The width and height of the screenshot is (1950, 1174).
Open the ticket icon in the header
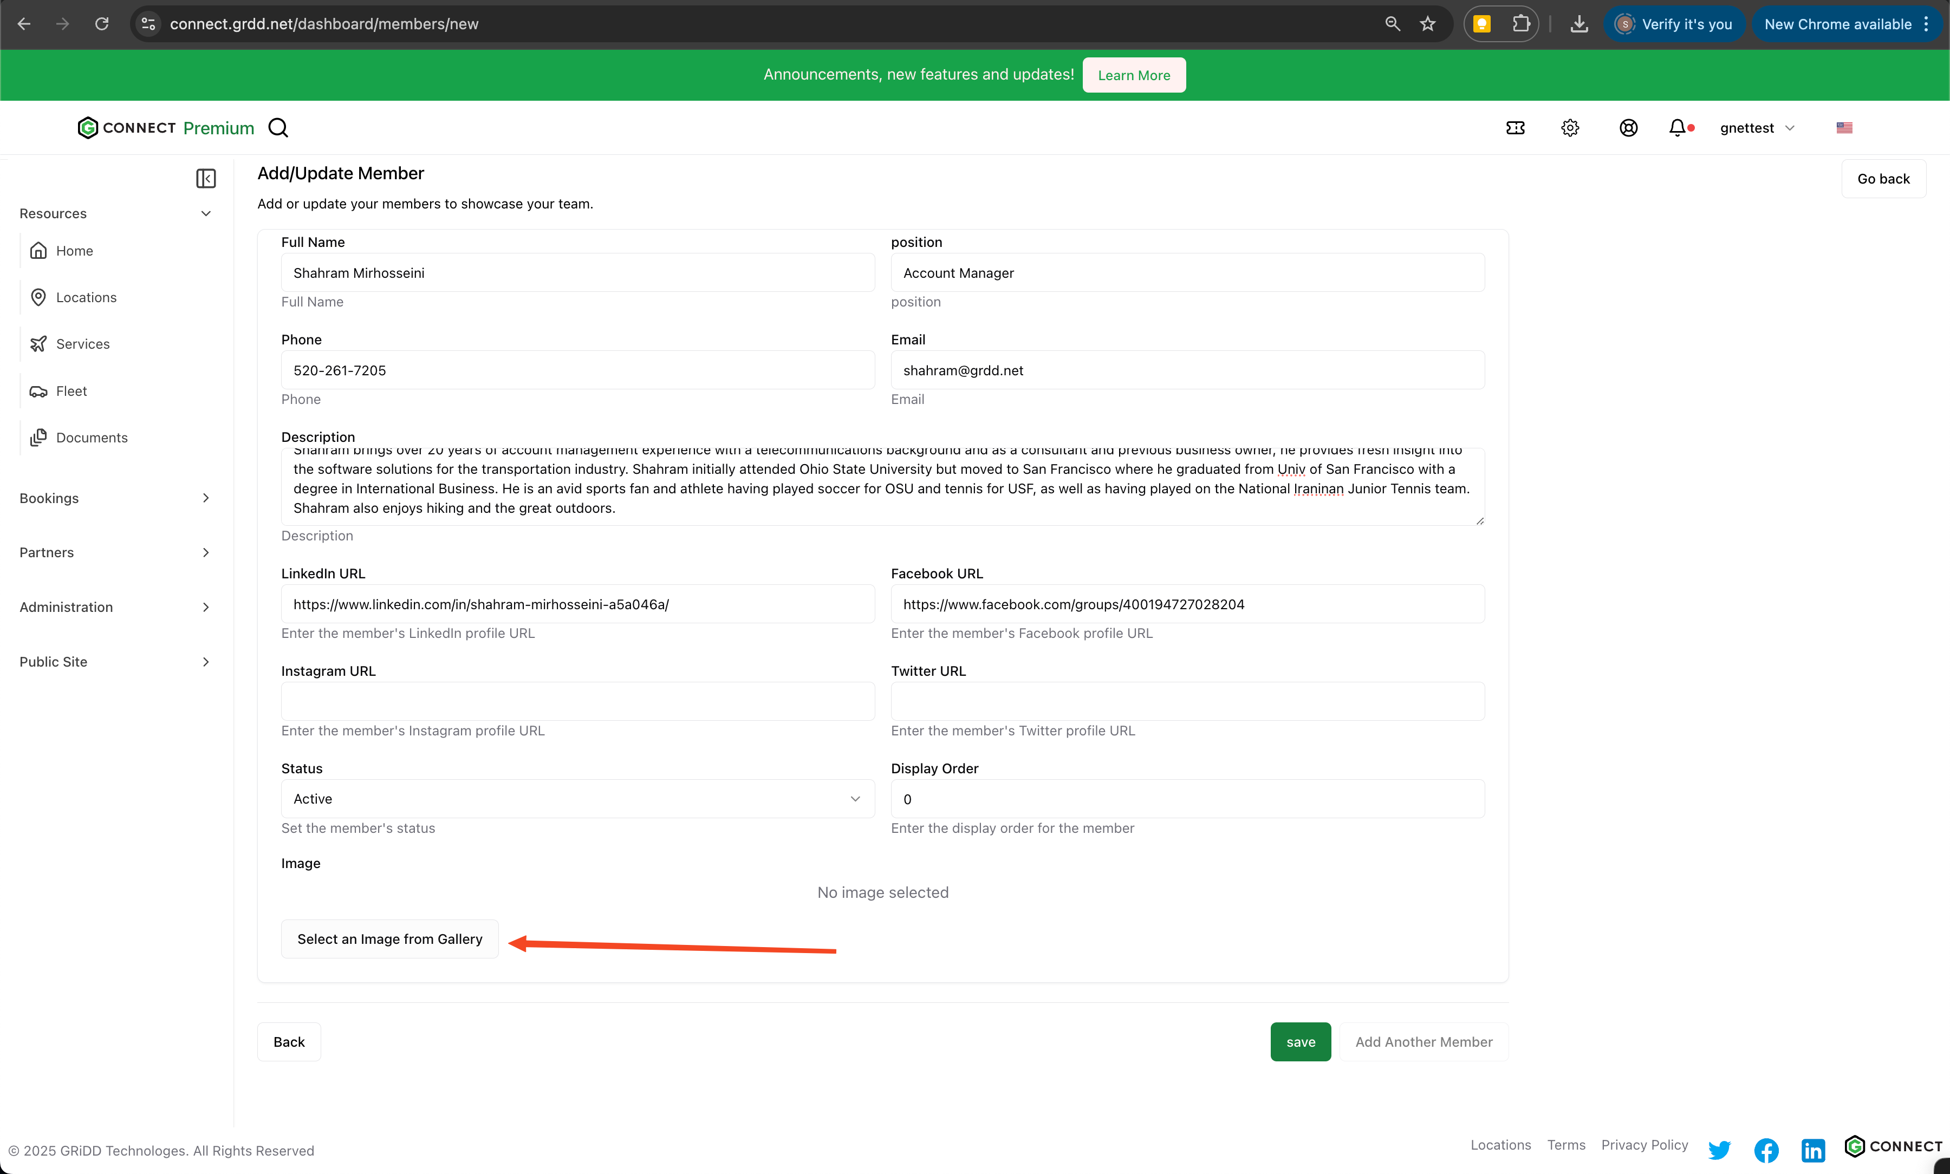tap(1515, 127)
